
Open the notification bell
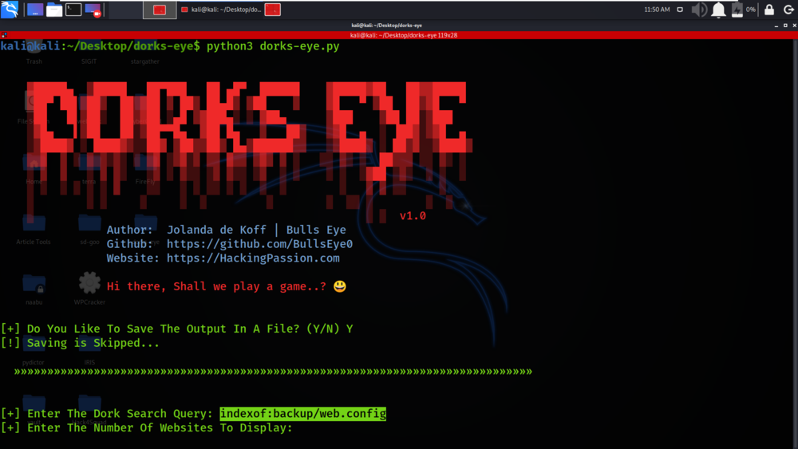[718, 10]
